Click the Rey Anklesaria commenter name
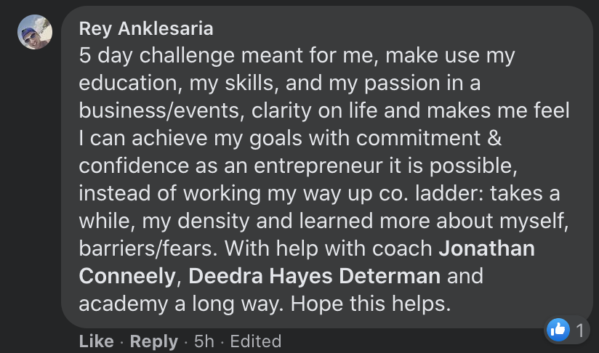599x353 pixels. tap(146, 28)
